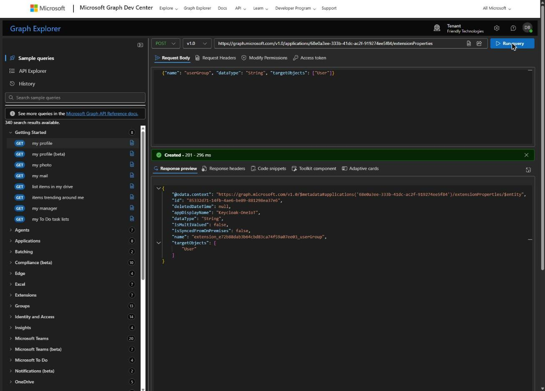Click the tenant globe icon
Viewport: 545px width, 391px height.
pos(437,28)
